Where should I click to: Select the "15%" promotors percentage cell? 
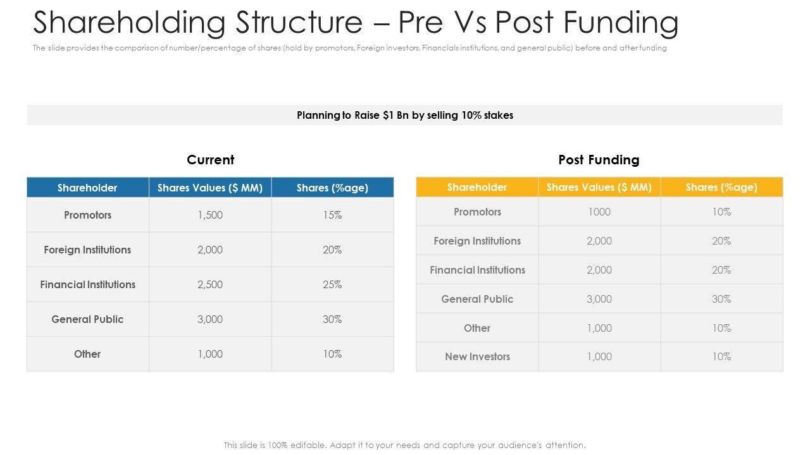pyautogui.click(x=332, y=215)
